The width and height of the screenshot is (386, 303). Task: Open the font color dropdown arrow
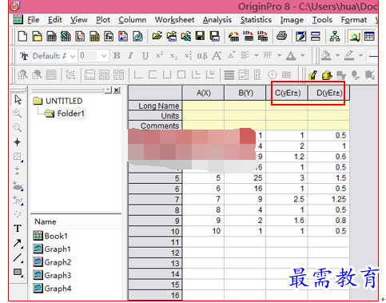303,56
